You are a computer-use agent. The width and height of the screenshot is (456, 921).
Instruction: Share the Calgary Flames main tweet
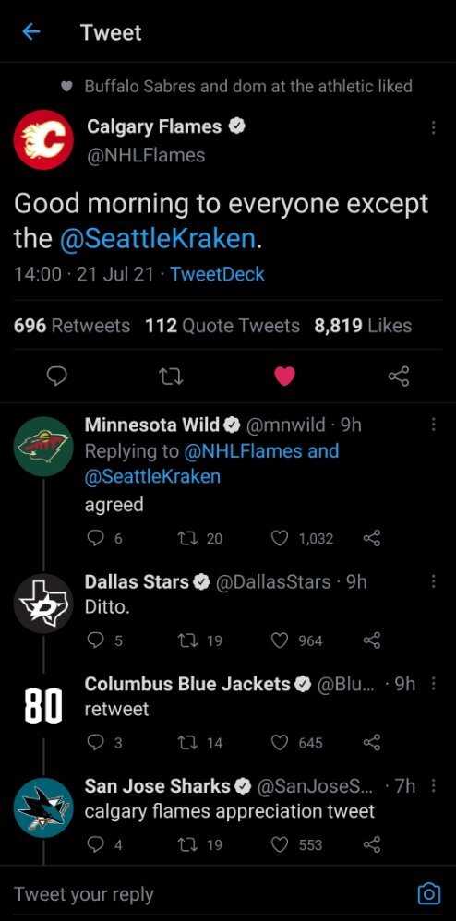click(399, 376)
